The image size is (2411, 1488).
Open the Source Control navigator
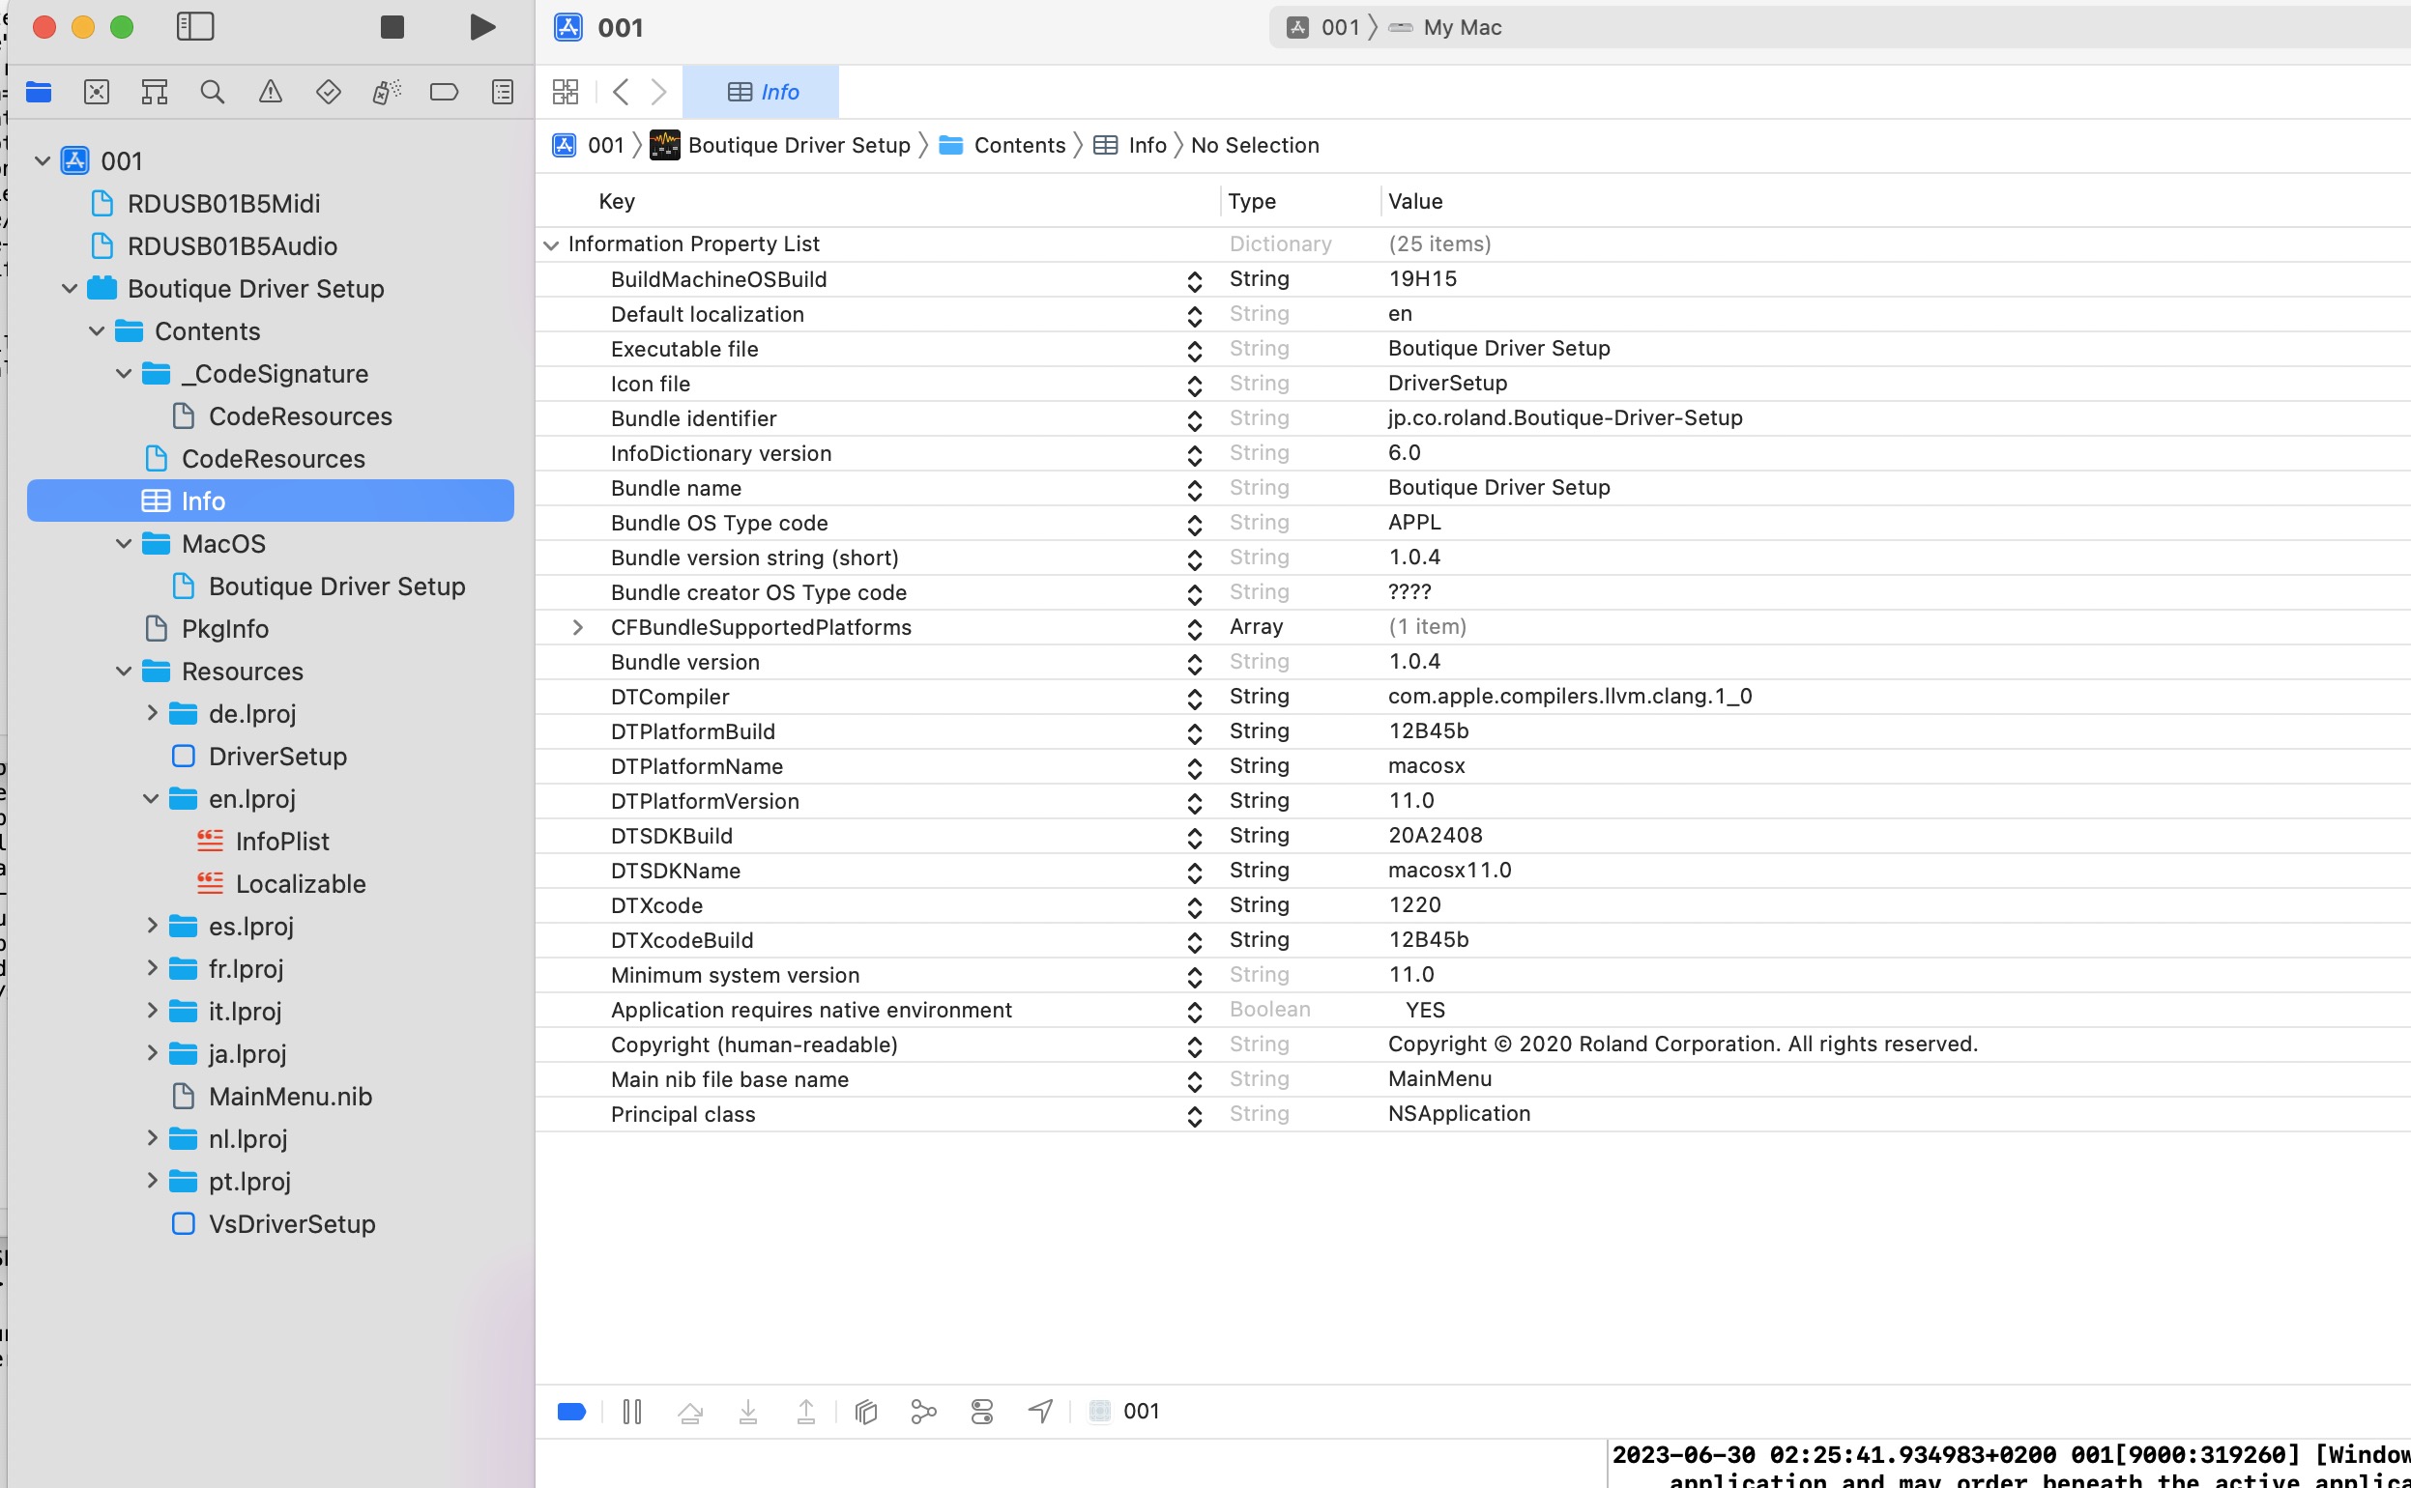click(97, 92)
